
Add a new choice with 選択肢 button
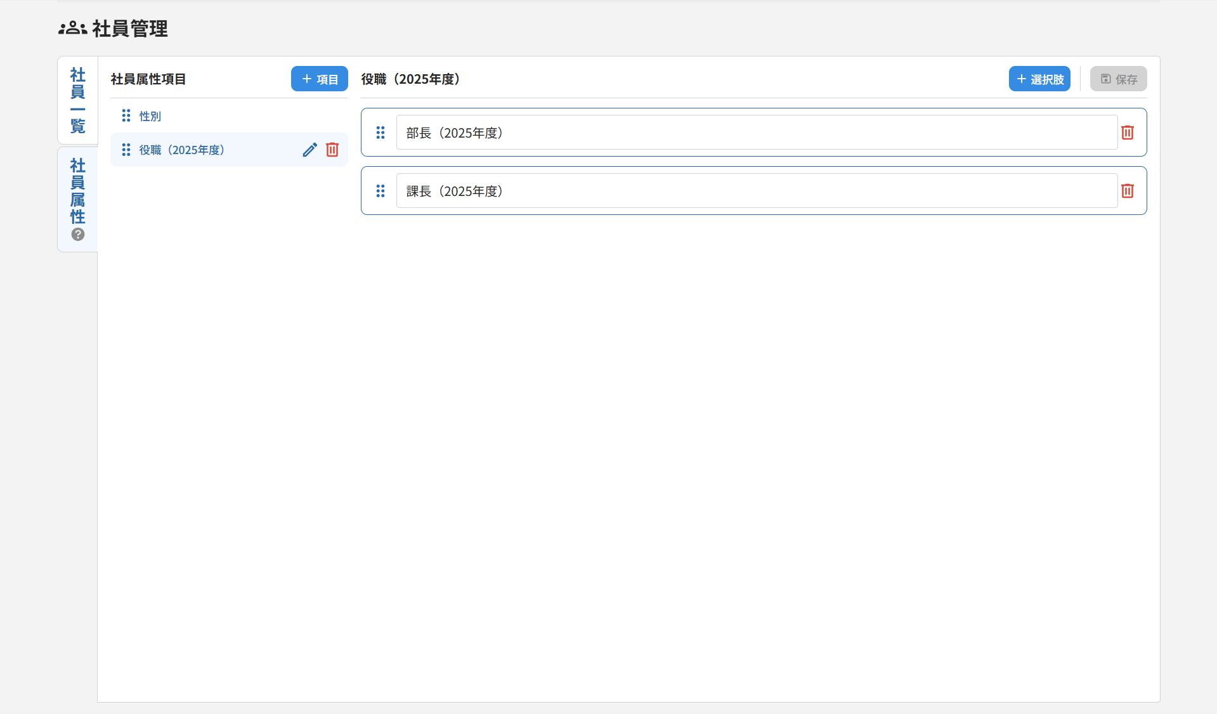(x=1039, y=79)
